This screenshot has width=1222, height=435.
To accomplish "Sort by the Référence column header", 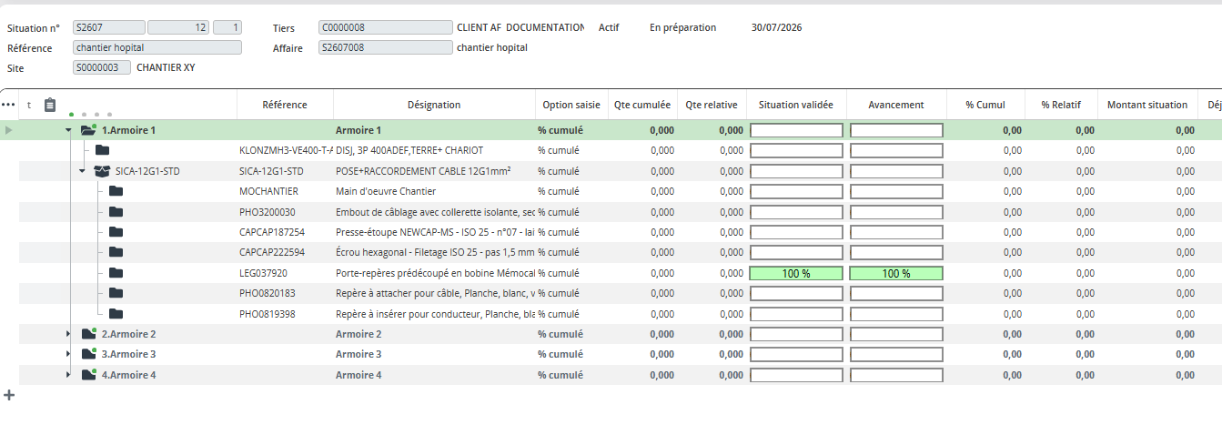I will (x=285, y=105).
